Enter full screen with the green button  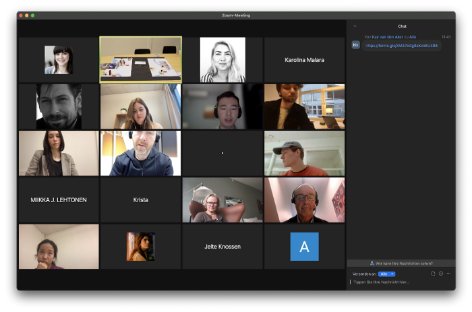32,15
